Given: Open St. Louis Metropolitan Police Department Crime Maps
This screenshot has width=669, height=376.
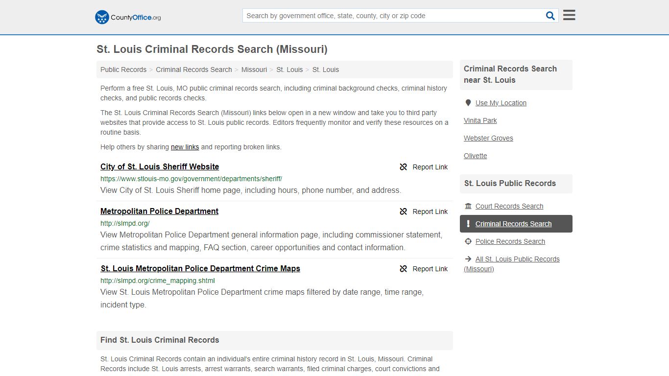Looking at the screenshot, I should [x=200, y=268].
